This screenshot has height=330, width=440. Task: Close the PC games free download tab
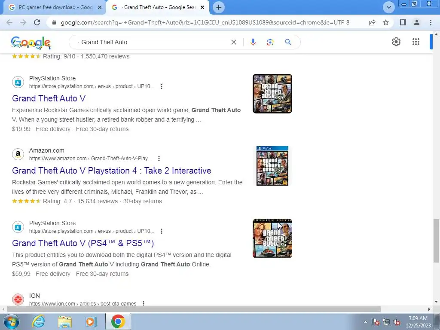tap(100, 7)
